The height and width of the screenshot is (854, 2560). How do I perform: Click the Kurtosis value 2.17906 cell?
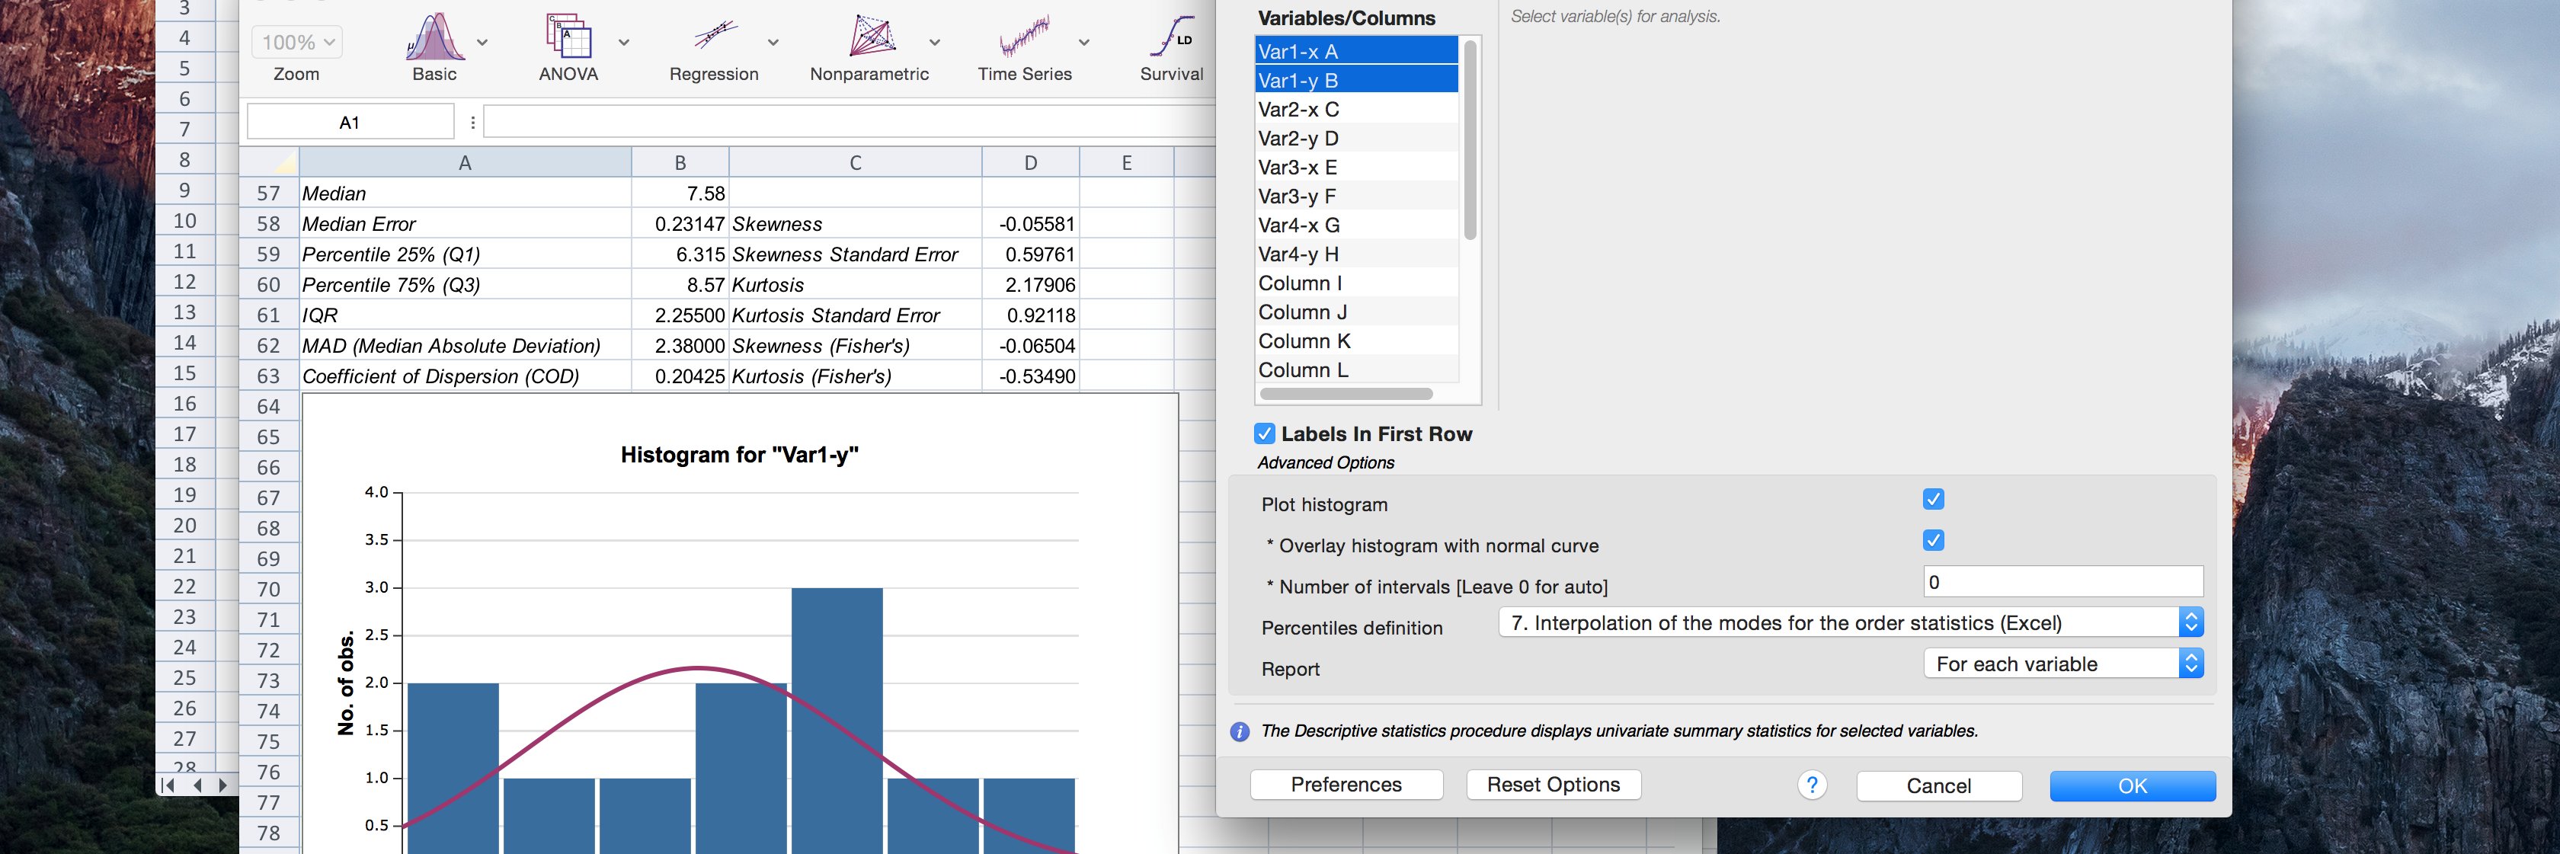tap(1031, 284)
